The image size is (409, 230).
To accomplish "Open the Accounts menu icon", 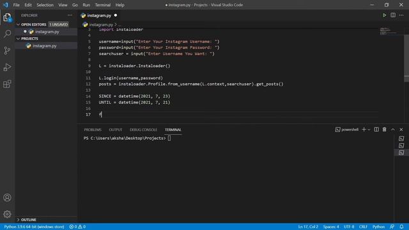I will (7, 197).
